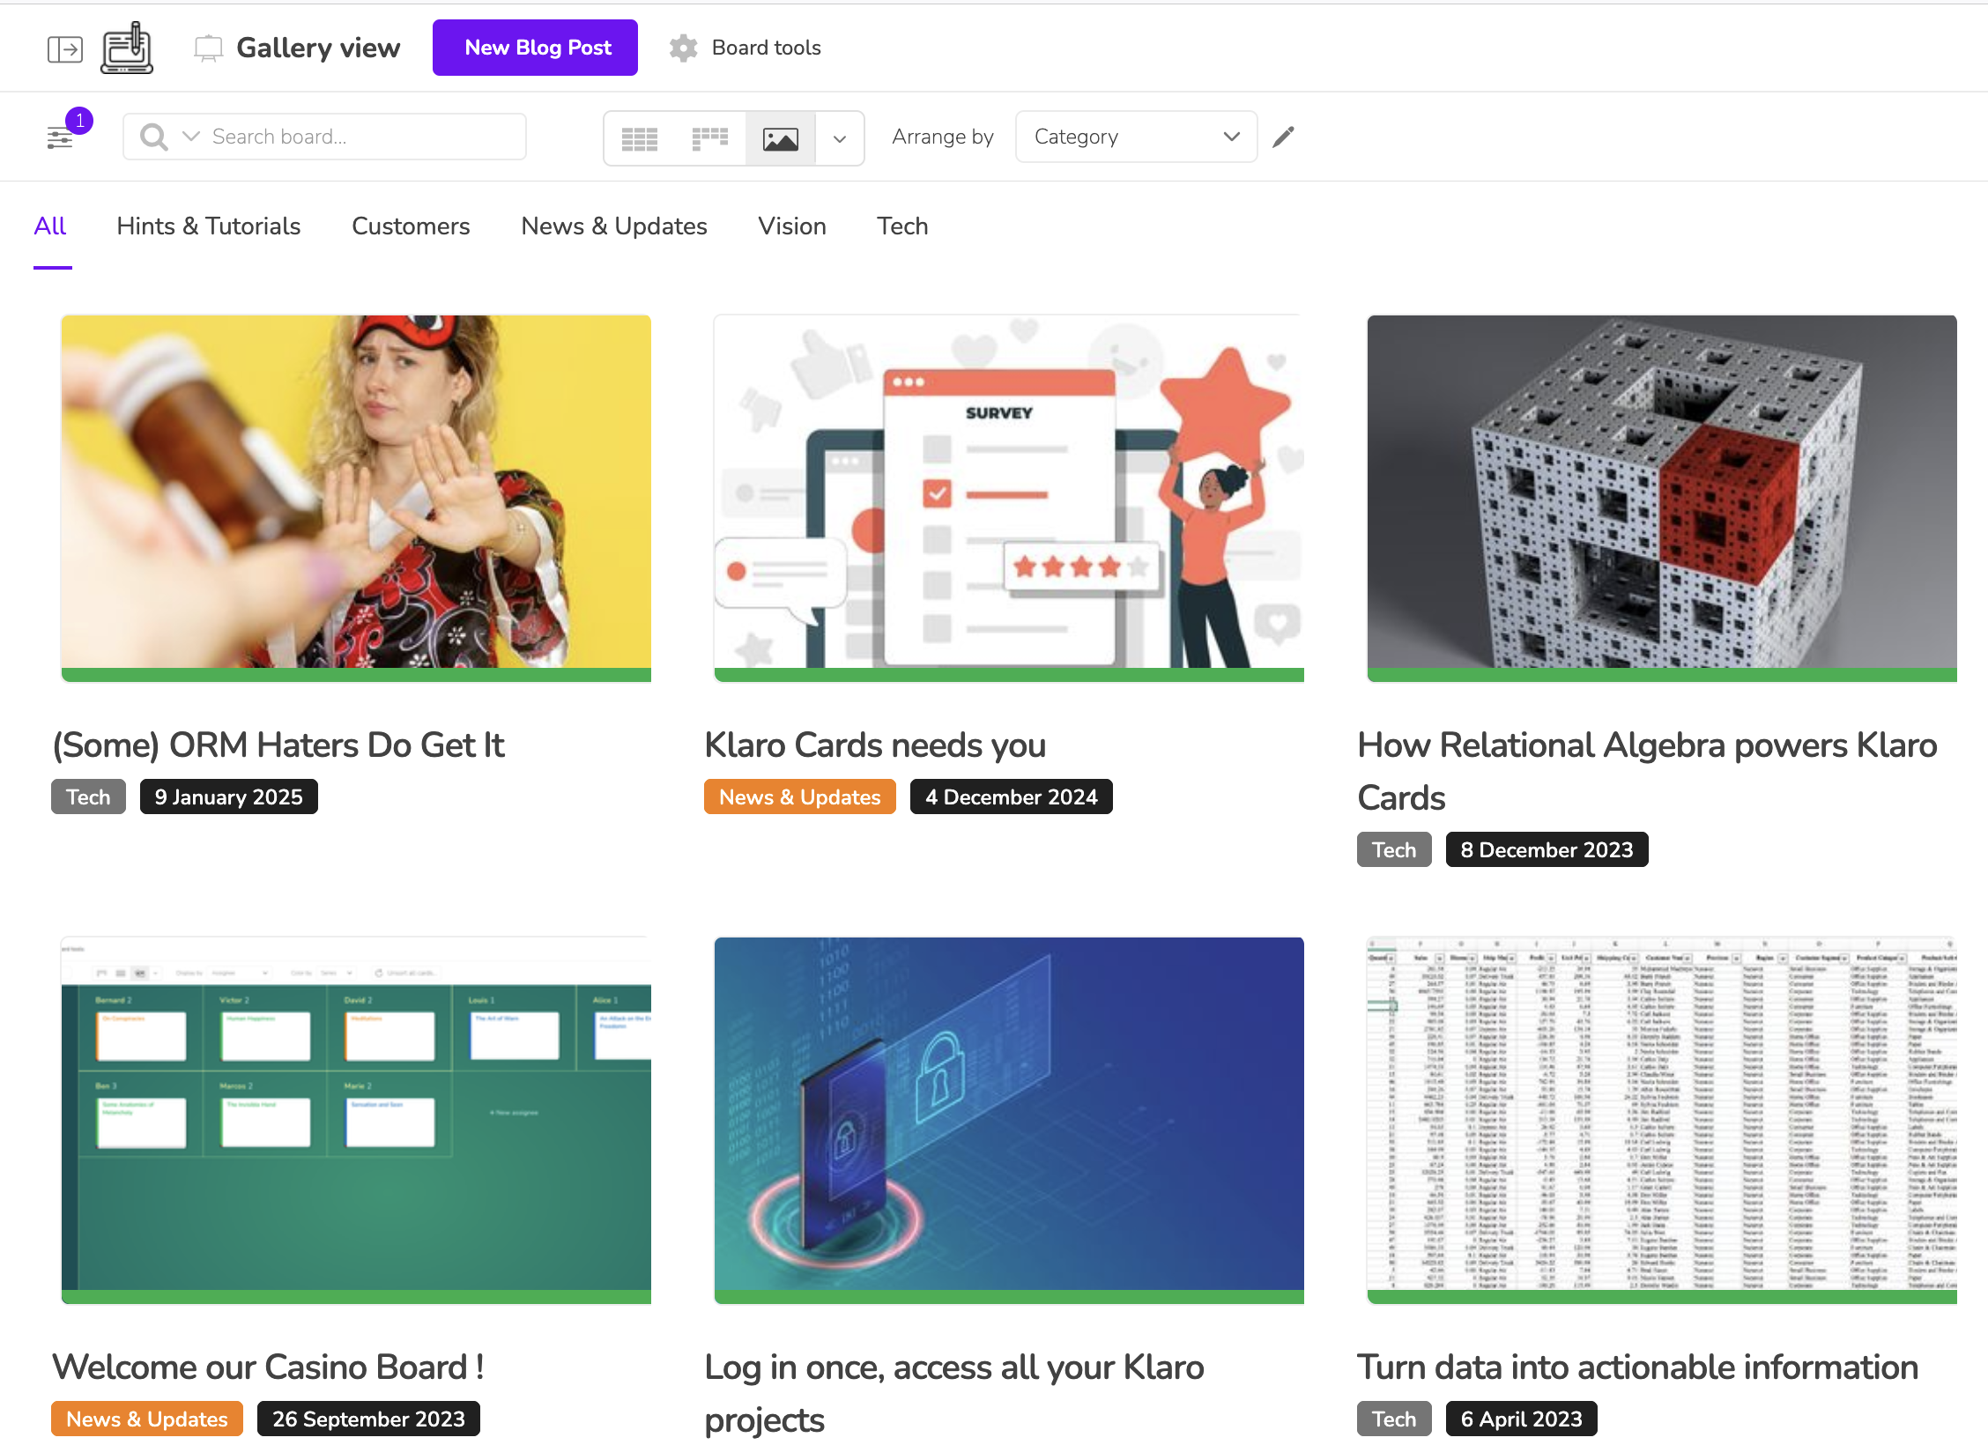Open "How Relational Algebra powers Klaro Cards" post
The image size is (1988, 1445).
coord(1647,772)
